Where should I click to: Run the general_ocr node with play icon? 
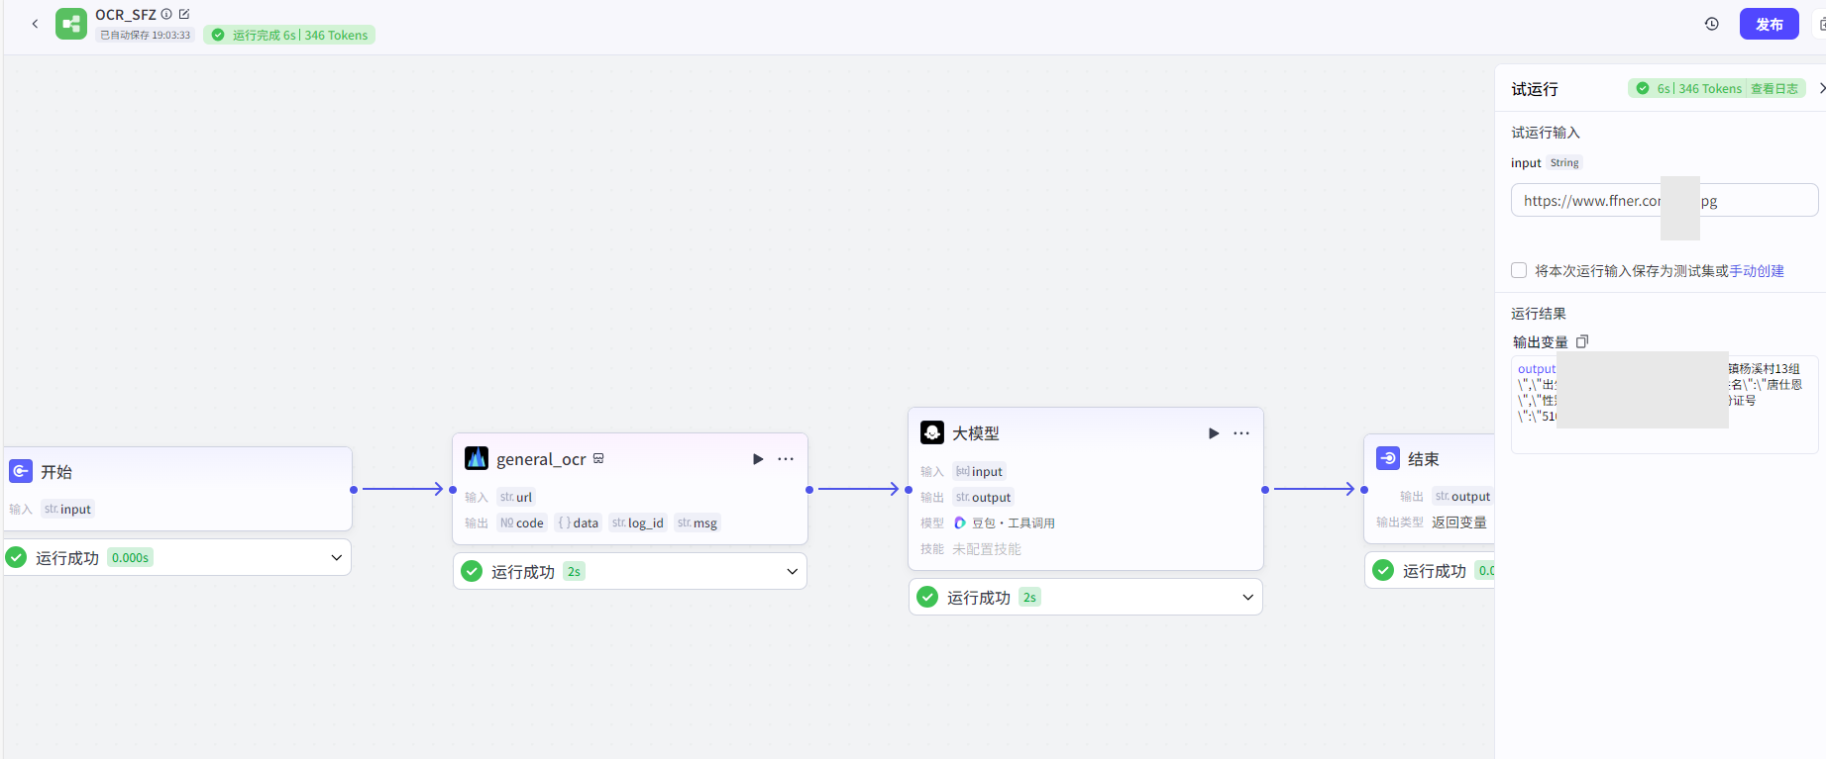click(758, 459)
